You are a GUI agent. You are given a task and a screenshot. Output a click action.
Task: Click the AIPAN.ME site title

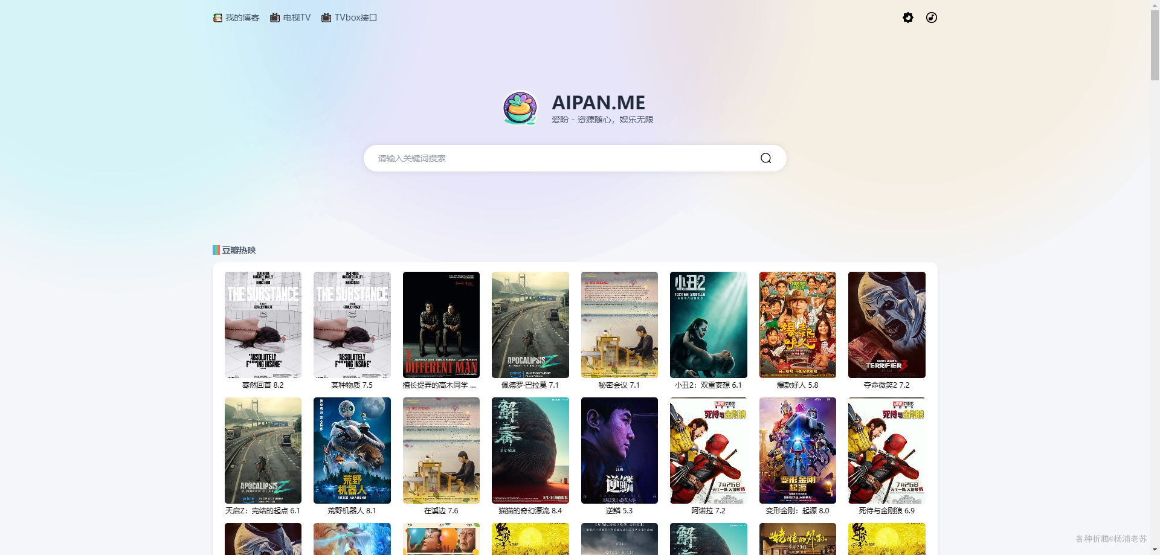click(x=598, y=103)
